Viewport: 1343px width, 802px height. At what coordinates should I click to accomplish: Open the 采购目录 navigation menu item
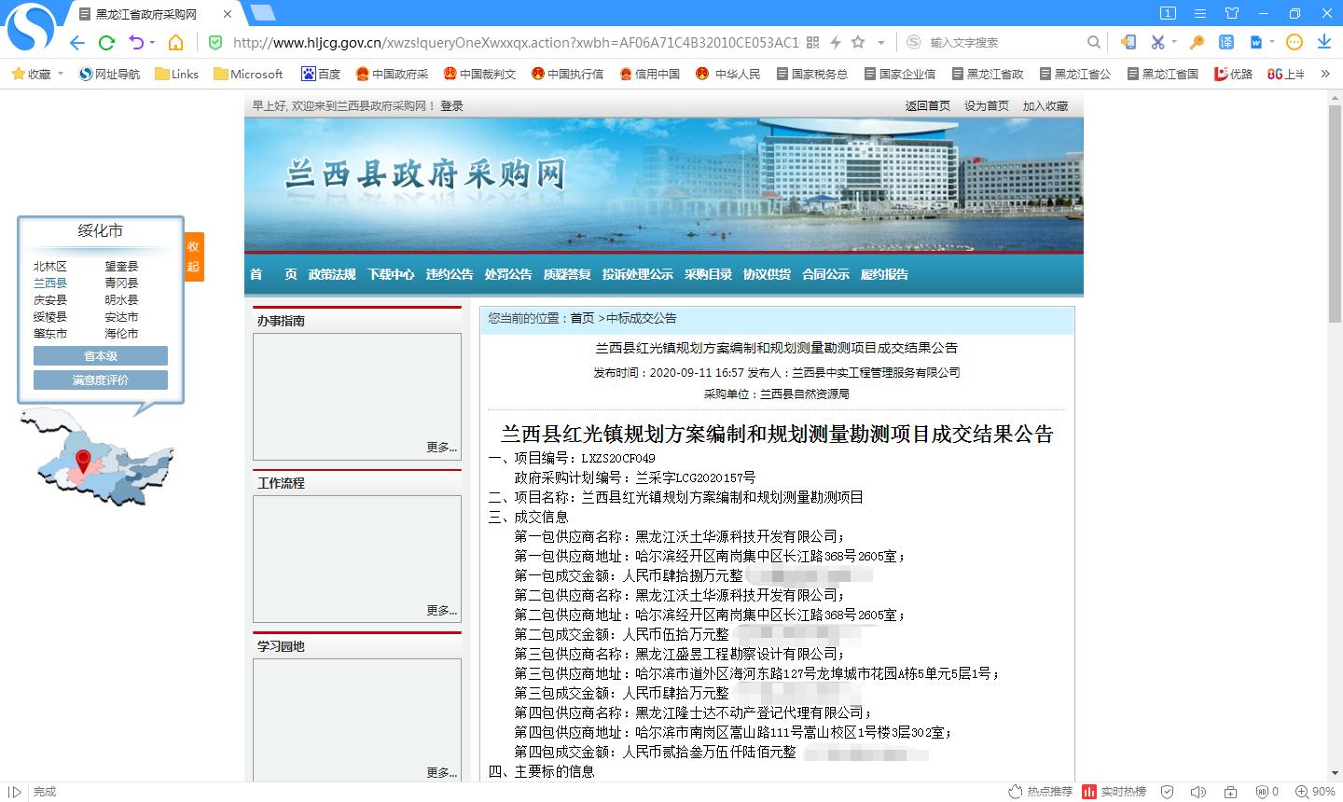coord(708,274)
